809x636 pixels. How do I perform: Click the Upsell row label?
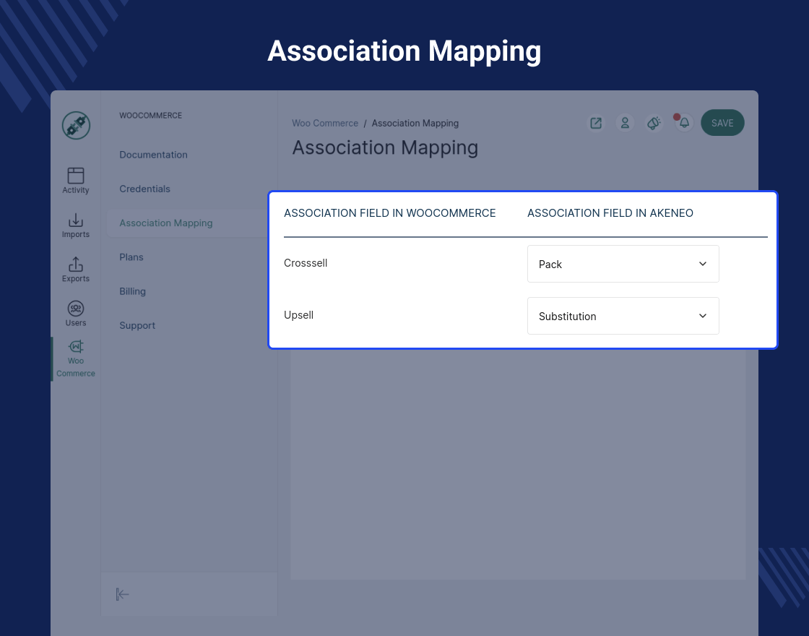[298, 315]
